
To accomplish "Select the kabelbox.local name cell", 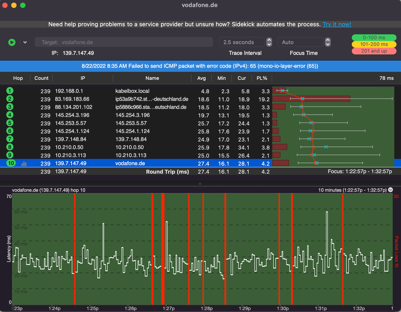I will [x=132, y=91].
